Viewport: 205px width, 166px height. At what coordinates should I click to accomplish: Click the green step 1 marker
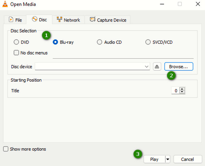click(x=46, y=35)
